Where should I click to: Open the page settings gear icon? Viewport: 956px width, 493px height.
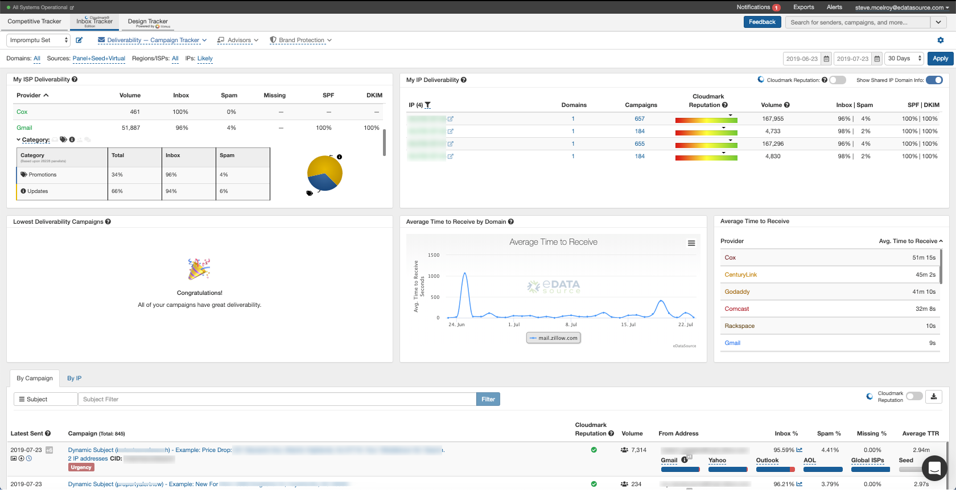point(941,40)
